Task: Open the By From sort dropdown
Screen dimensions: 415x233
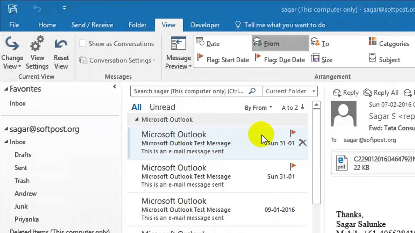Action: click(x=258, y=108)
